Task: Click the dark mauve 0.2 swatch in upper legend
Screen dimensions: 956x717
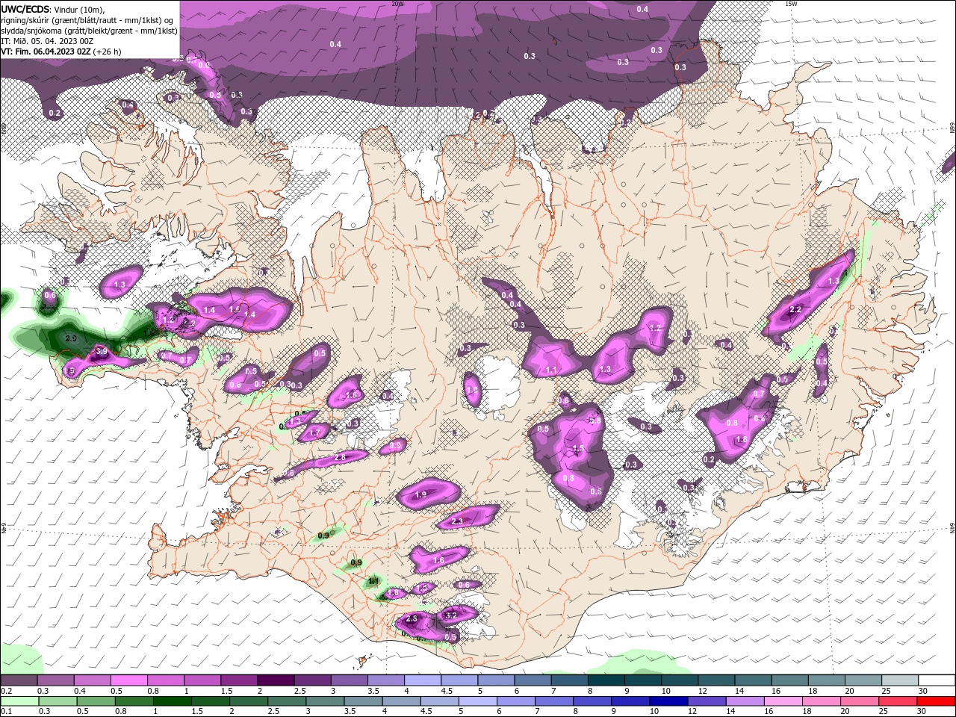Action: click(x=19, y=680)
